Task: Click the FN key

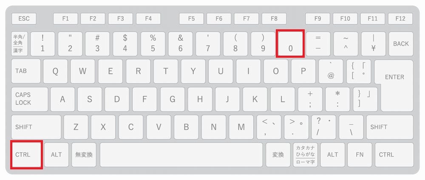Action: 360,155
